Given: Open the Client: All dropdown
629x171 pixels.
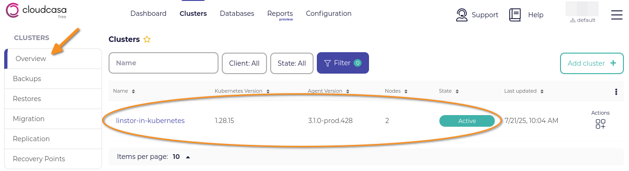Looking at the screenshot, I should (244, 63).
